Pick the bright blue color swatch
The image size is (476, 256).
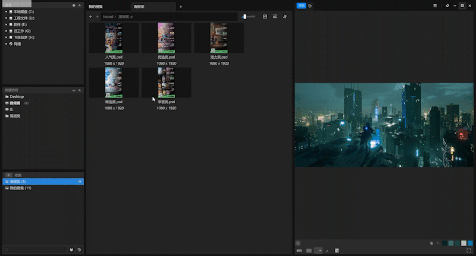click(470, 243)
